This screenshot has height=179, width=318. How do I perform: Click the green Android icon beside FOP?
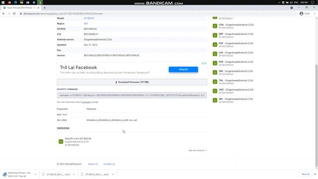pyautogui.click(x=215, y=45)
